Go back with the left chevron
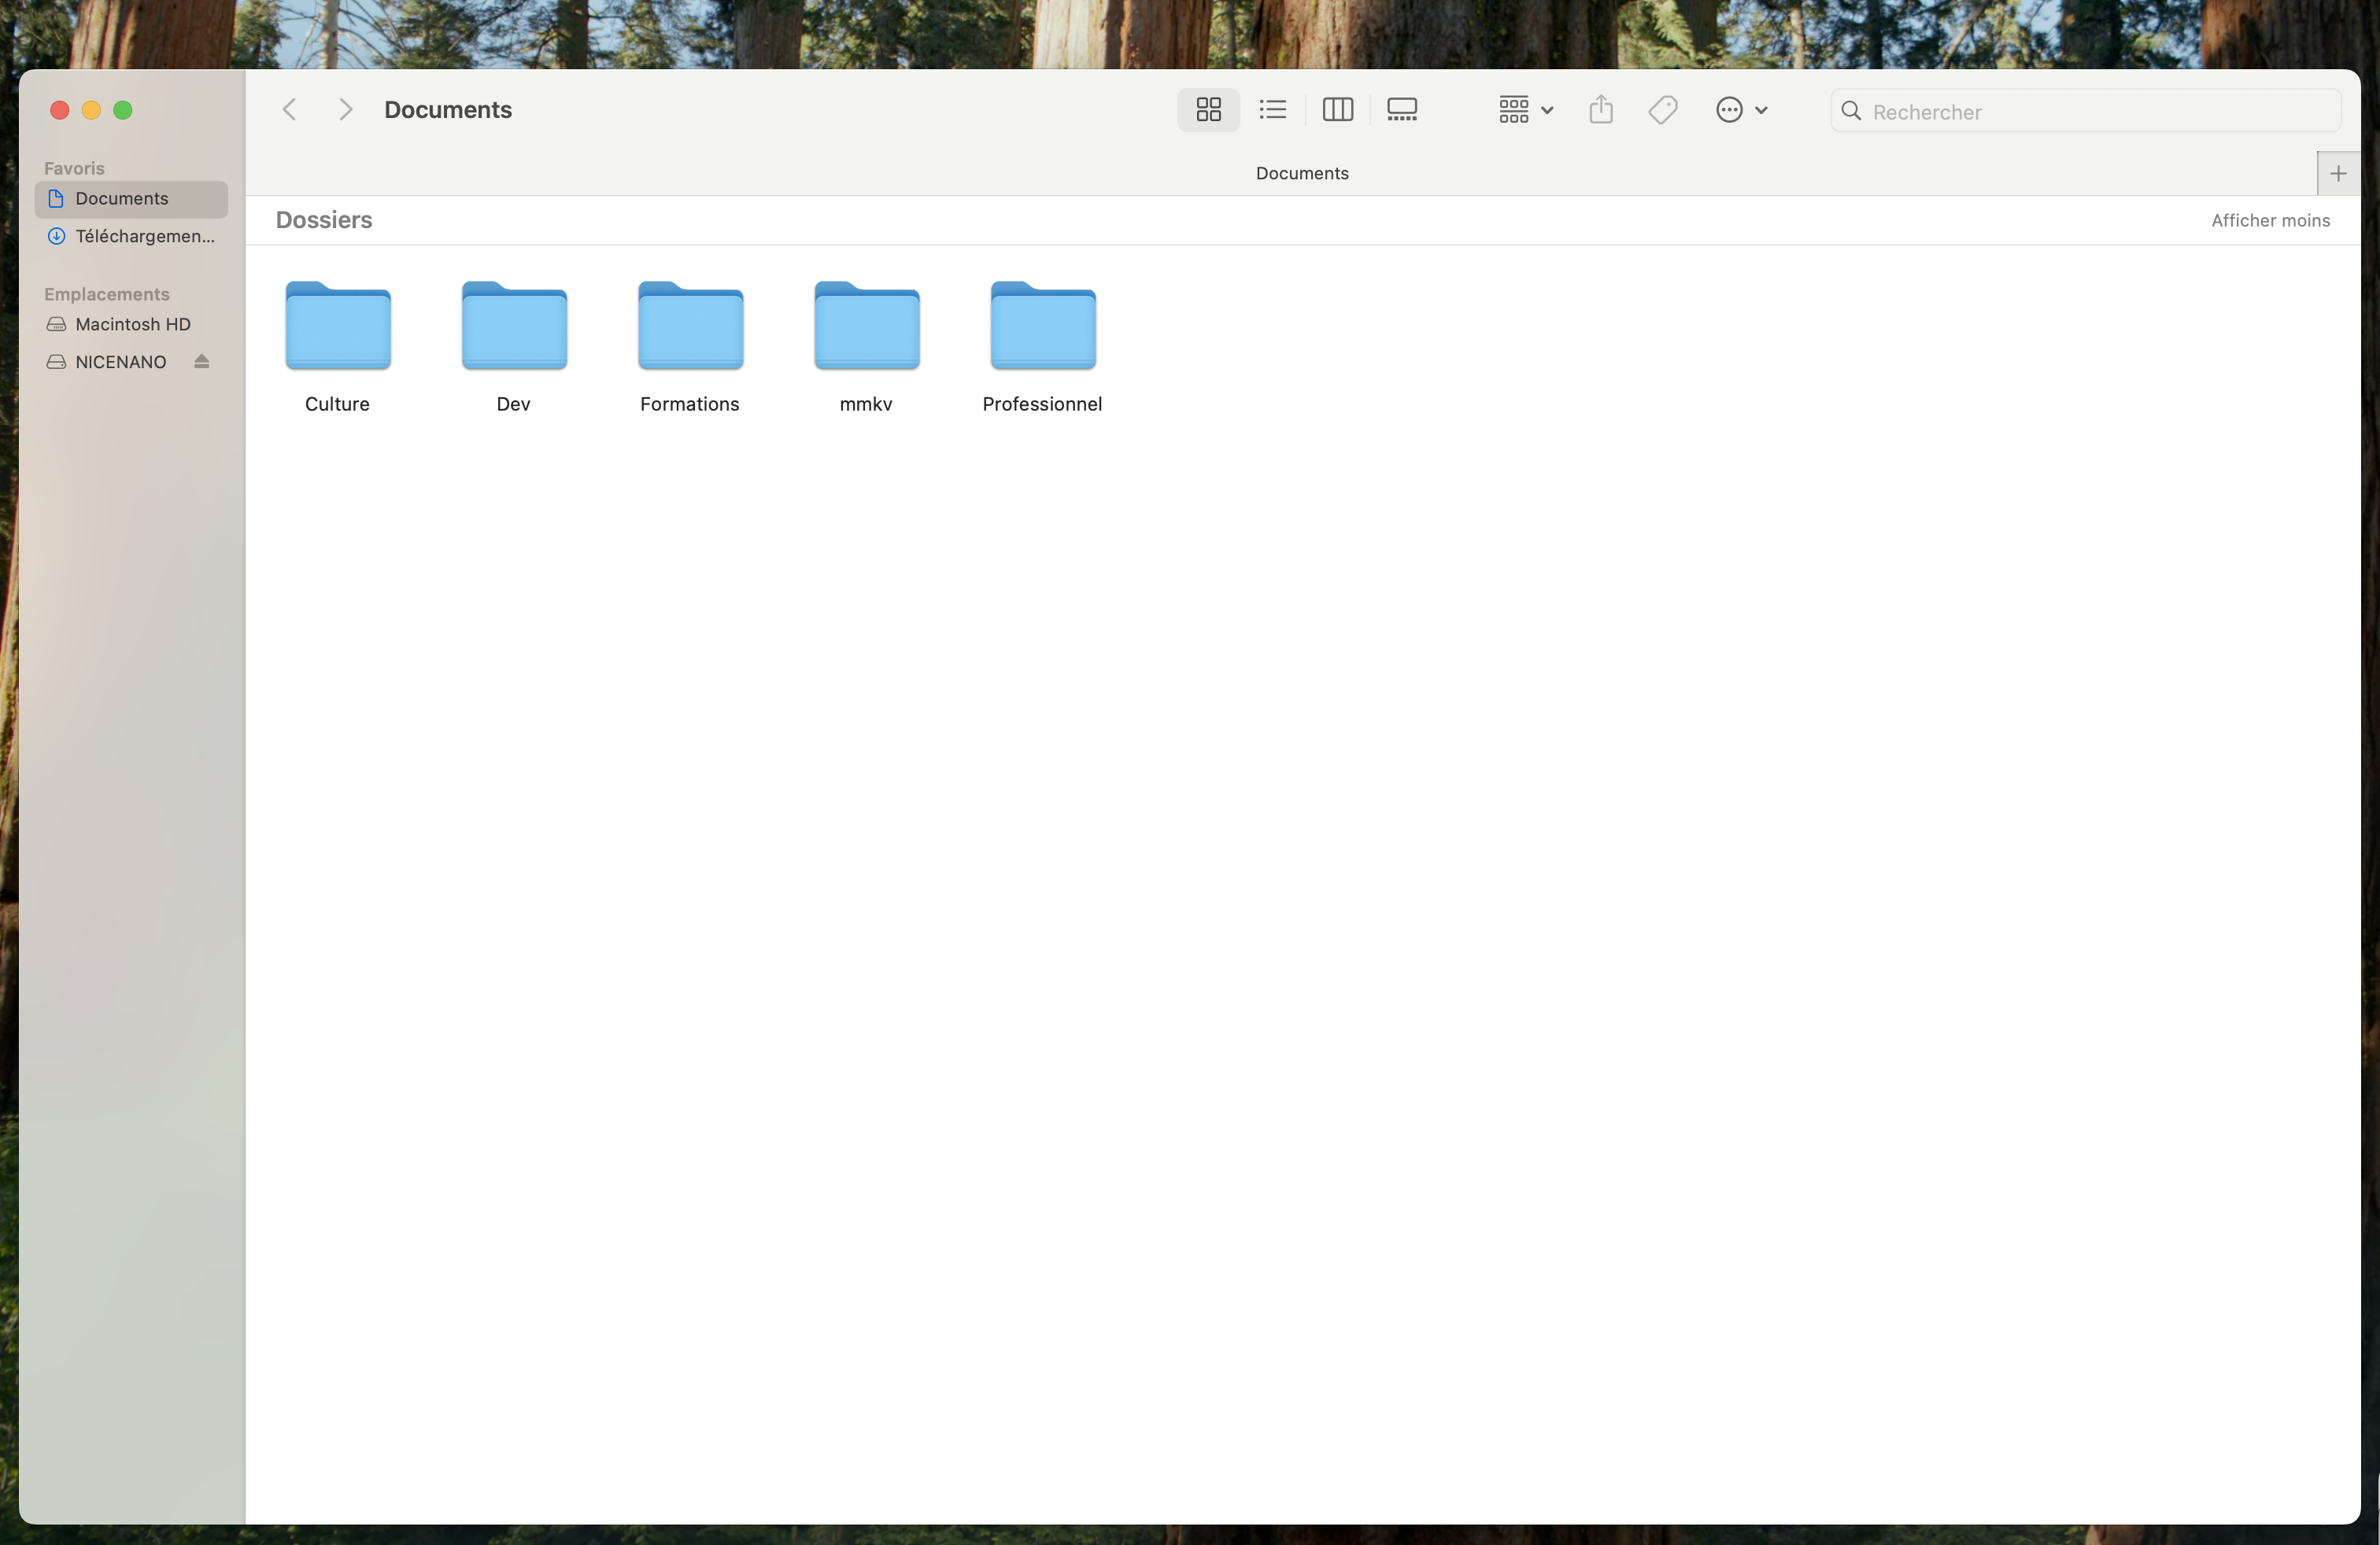The image size is (2380, 1545). (290, 110)
